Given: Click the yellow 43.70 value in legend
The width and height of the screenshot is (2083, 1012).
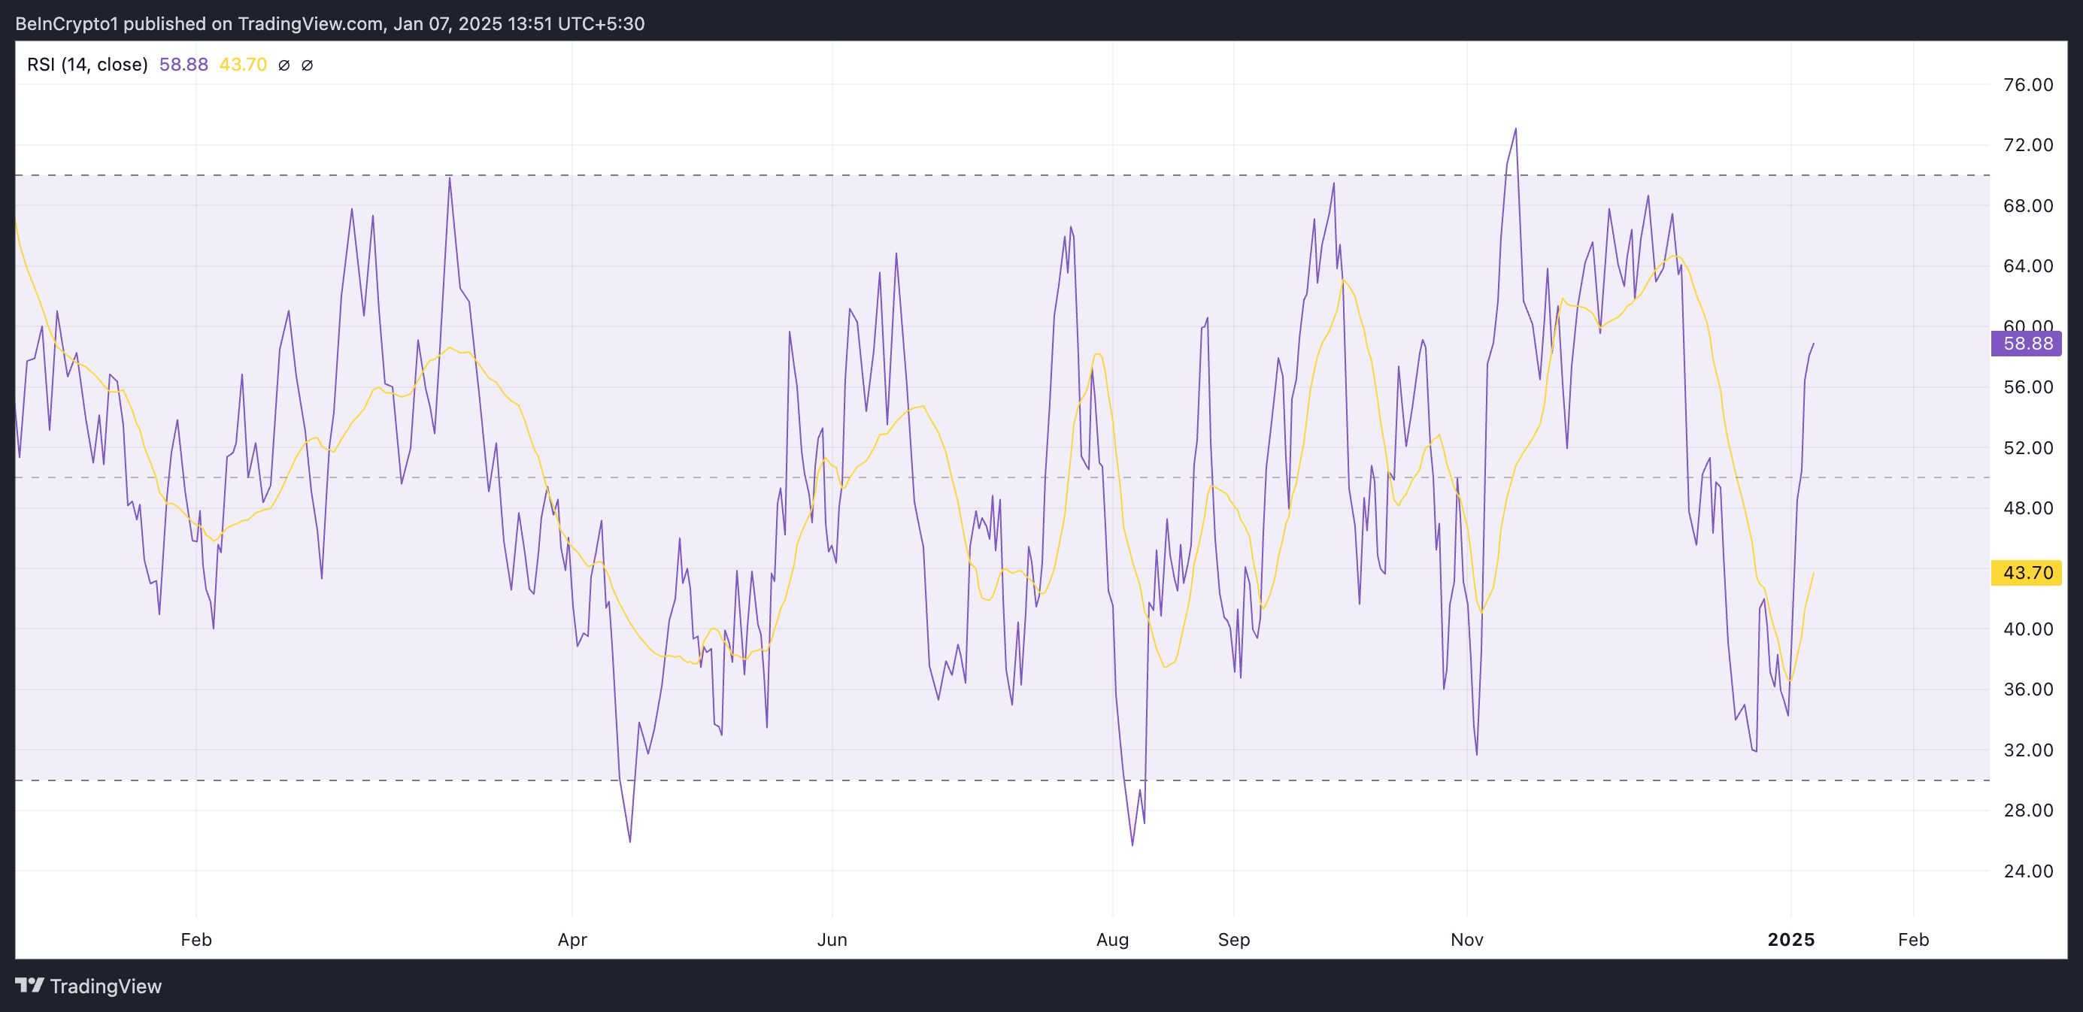Looking at the screenshot, I should 243,65.
